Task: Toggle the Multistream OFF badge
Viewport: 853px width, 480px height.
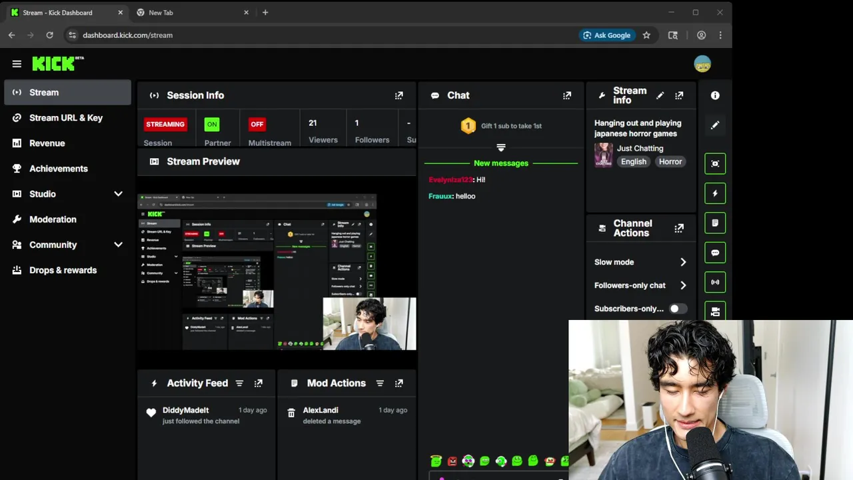Action: (x=257, y=124)
